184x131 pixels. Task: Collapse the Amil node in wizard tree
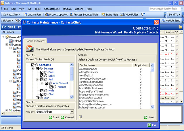click(37, 80)
